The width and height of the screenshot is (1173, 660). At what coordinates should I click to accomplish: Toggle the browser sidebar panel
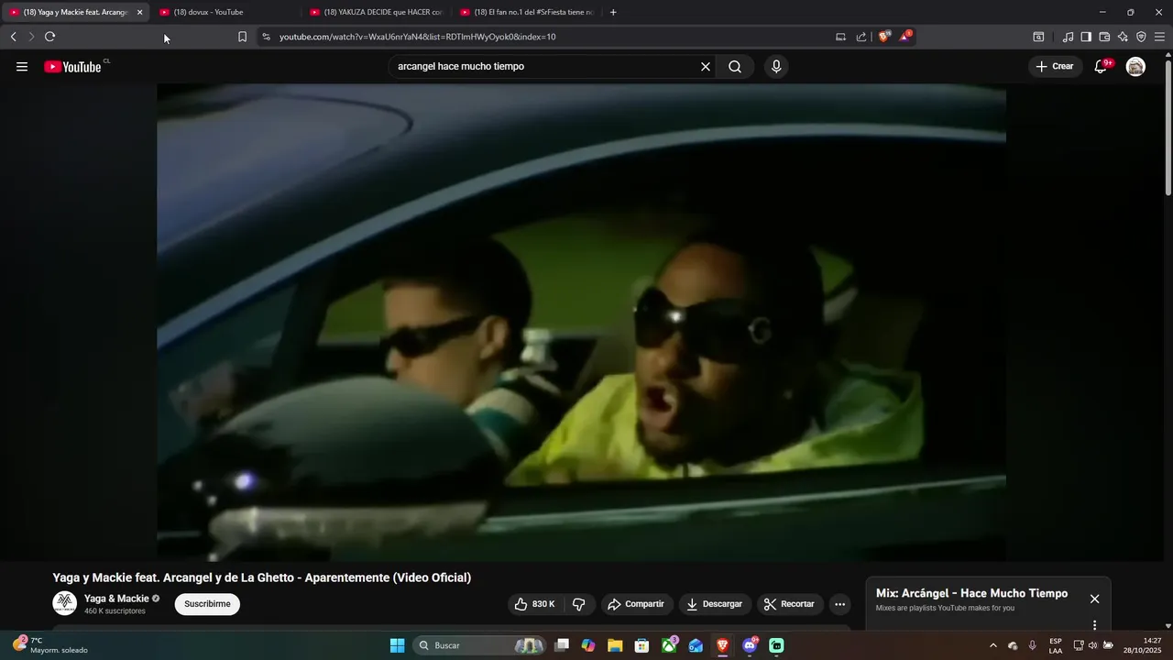pyautogui.click(x=1086, y=37)
